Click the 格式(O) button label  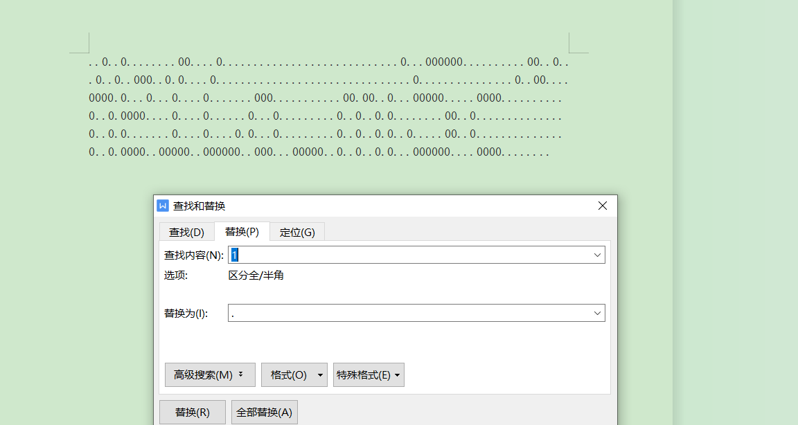pos(288,375)
